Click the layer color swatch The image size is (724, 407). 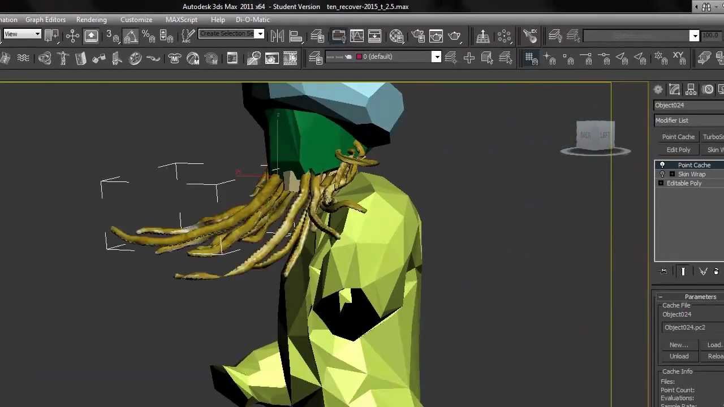359,57
